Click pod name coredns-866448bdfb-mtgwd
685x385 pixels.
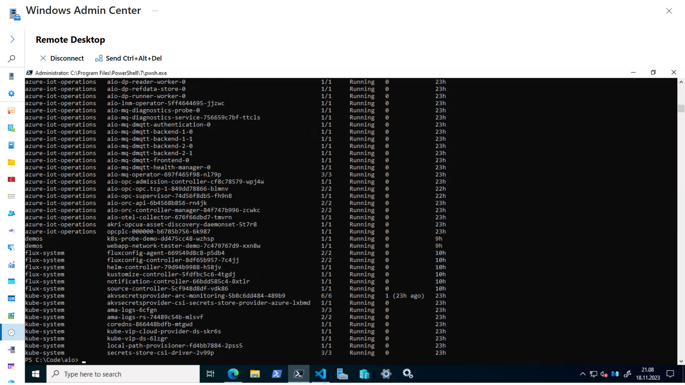(150, 324)
